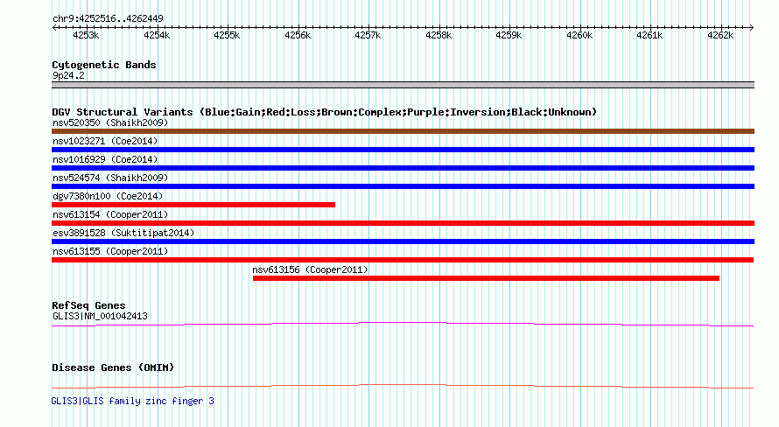779x427 pixels.
Task: Click the 4261k ruler tick label
Action: coord(649,35)
